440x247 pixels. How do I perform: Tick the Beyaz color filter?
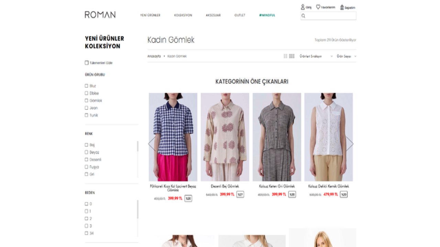point(87,152)
